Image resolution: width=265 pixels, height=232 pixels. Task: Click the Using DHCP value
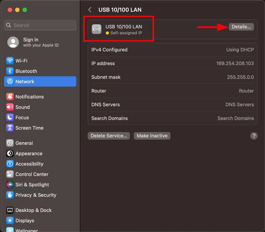click(240, 50)
